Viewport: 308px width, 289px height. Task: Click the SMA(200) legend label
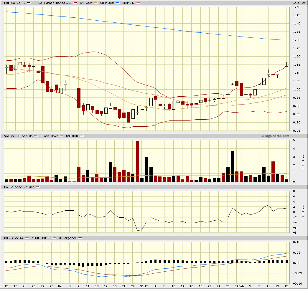coord(107,3)
